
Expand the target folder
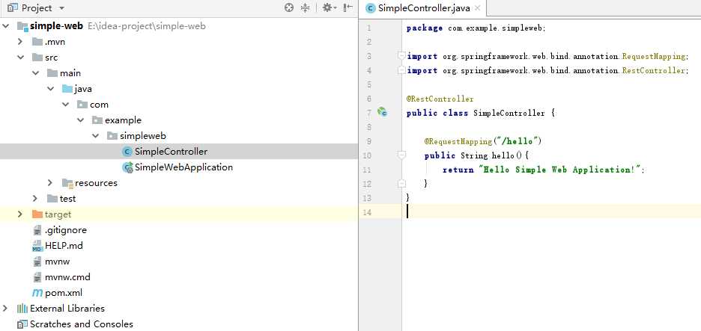(20, 214)
